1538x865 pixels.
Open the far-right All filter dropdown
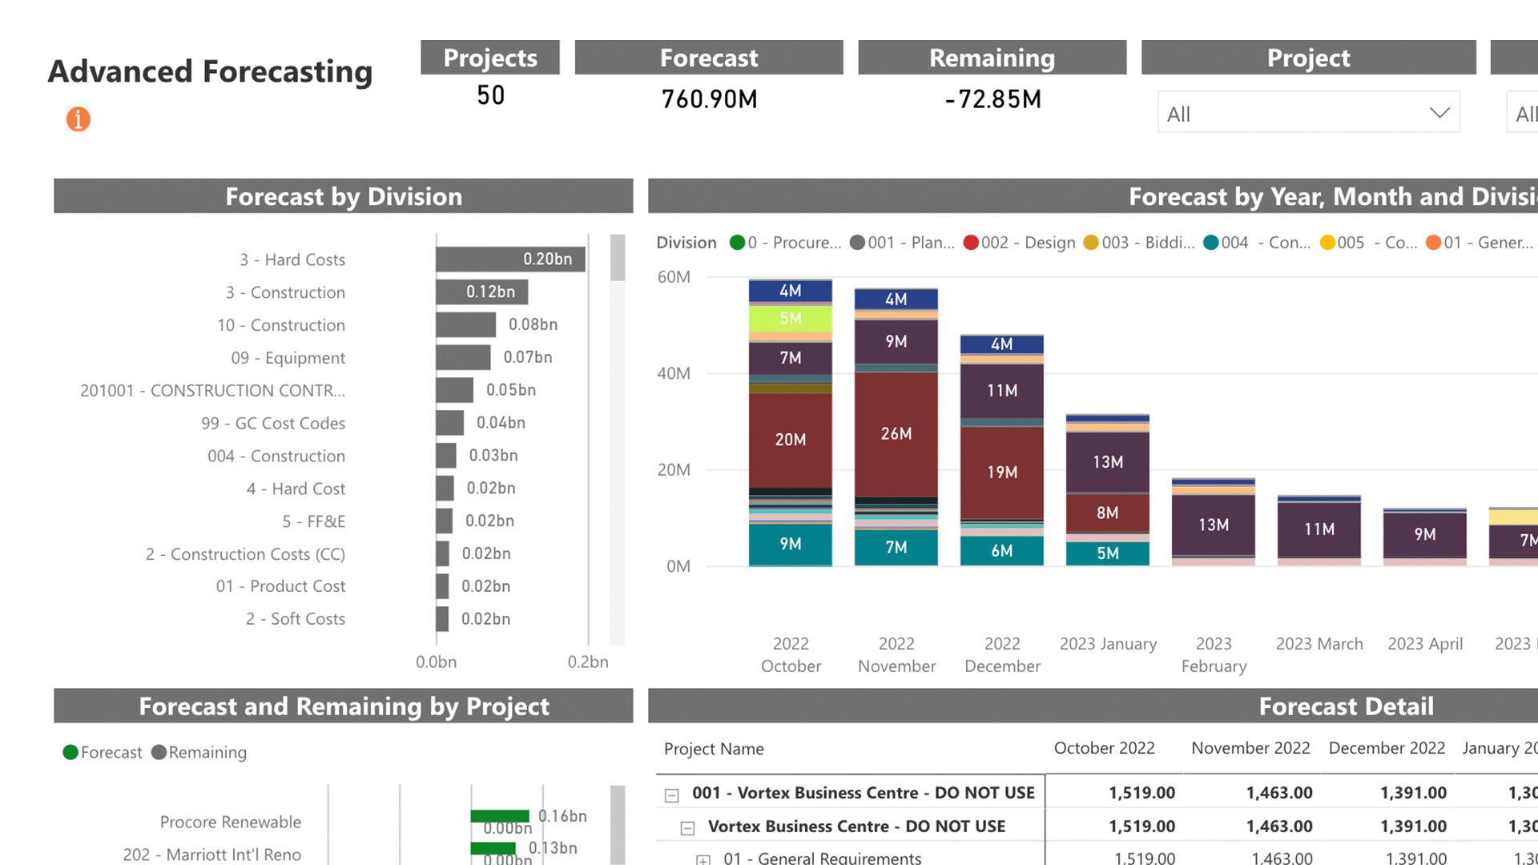tap(1525, 113)
